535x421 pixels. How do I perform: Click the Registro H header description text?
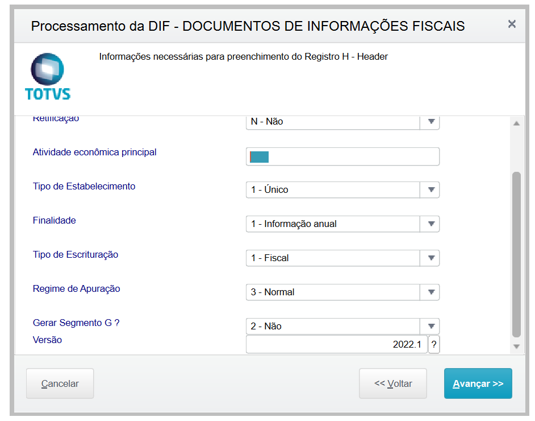tap(243, 57)
